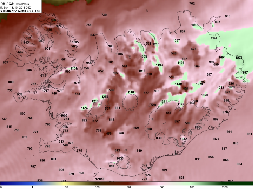Click the 1110 value above the glacier outline
Image resolution: width=253 pixels, height=189 pixels.
click(x=131, y=92)
